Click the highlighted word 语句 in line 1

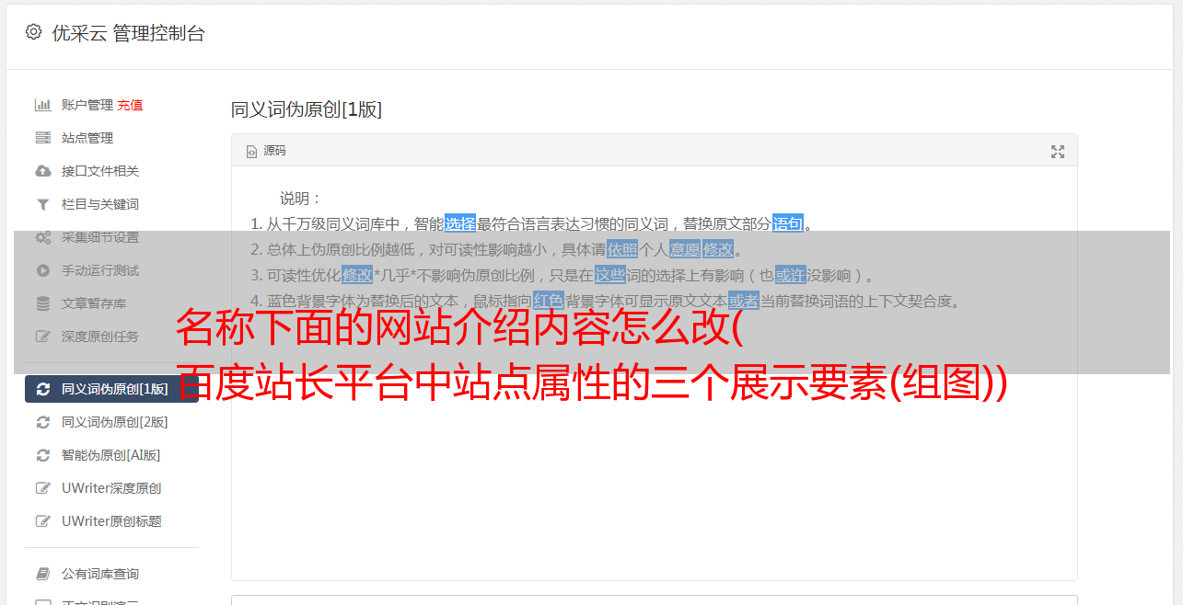tap(788, 223)
